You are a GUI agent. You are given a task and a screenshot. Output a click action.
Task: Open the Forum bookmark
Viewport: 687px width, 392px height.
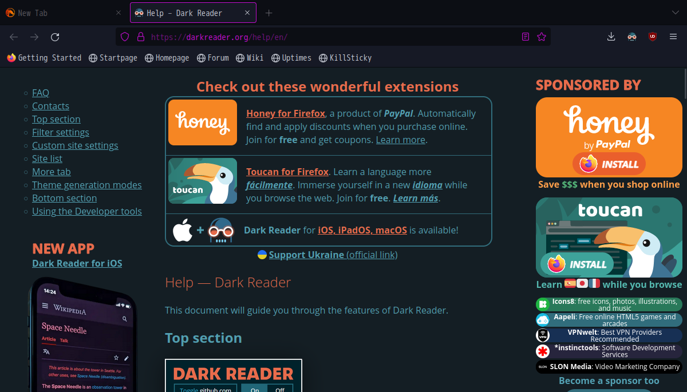click(212, 58)
